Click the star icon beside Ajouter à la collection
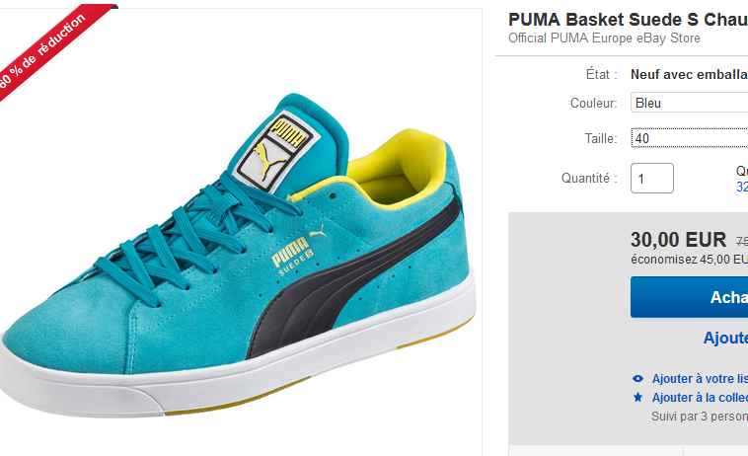Image resolution: width=748 pixels, height=456 pixels. (637, 398)
